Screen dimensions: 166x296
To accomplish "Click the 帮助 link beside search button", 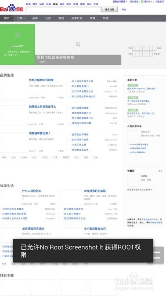I will (123, 9).
